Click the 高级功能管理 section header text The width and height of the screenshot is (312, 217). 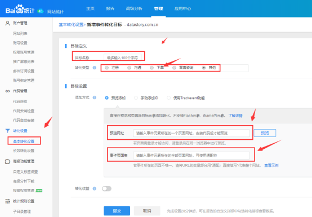point(24,161)
